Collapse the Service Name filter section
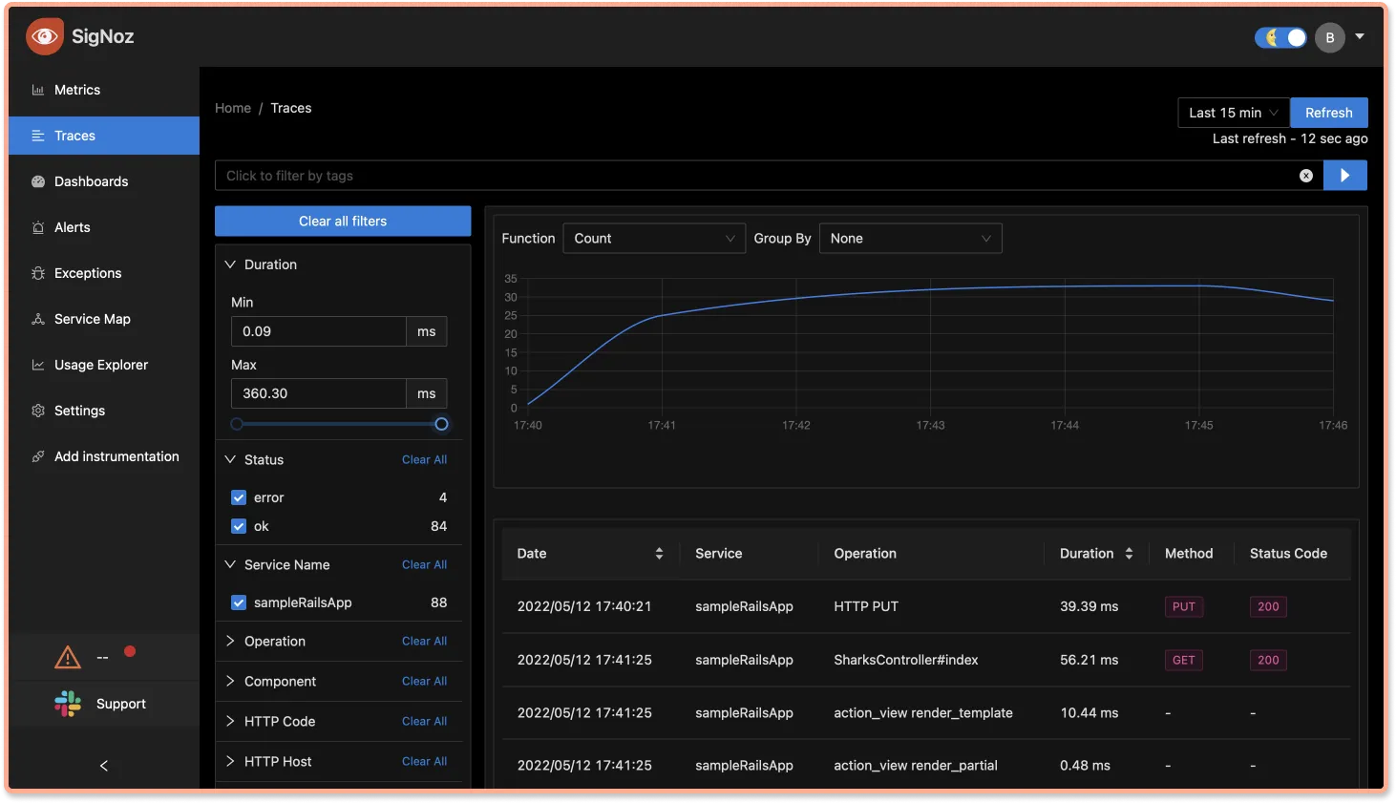1396x803 pixels. (230, 564)
